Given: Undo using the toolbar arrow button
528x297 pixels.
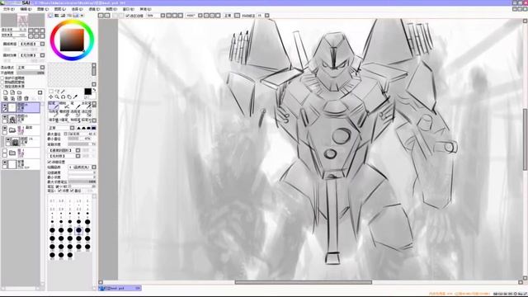Looking at the screenshot, I should coord(101,16).
